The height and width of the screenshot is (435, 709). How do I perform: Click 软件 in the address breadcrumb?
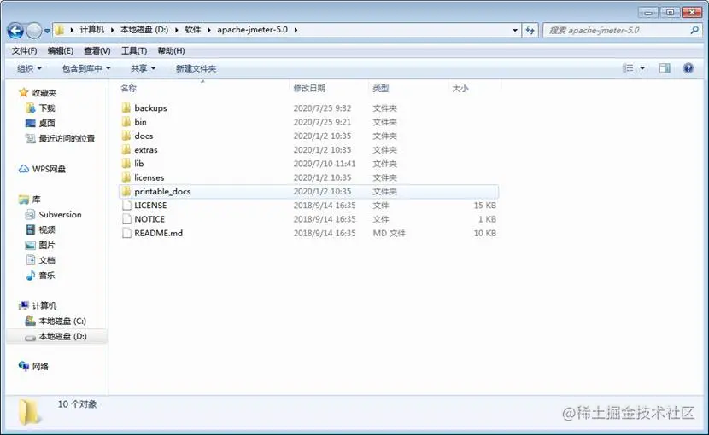pos(192,30)
